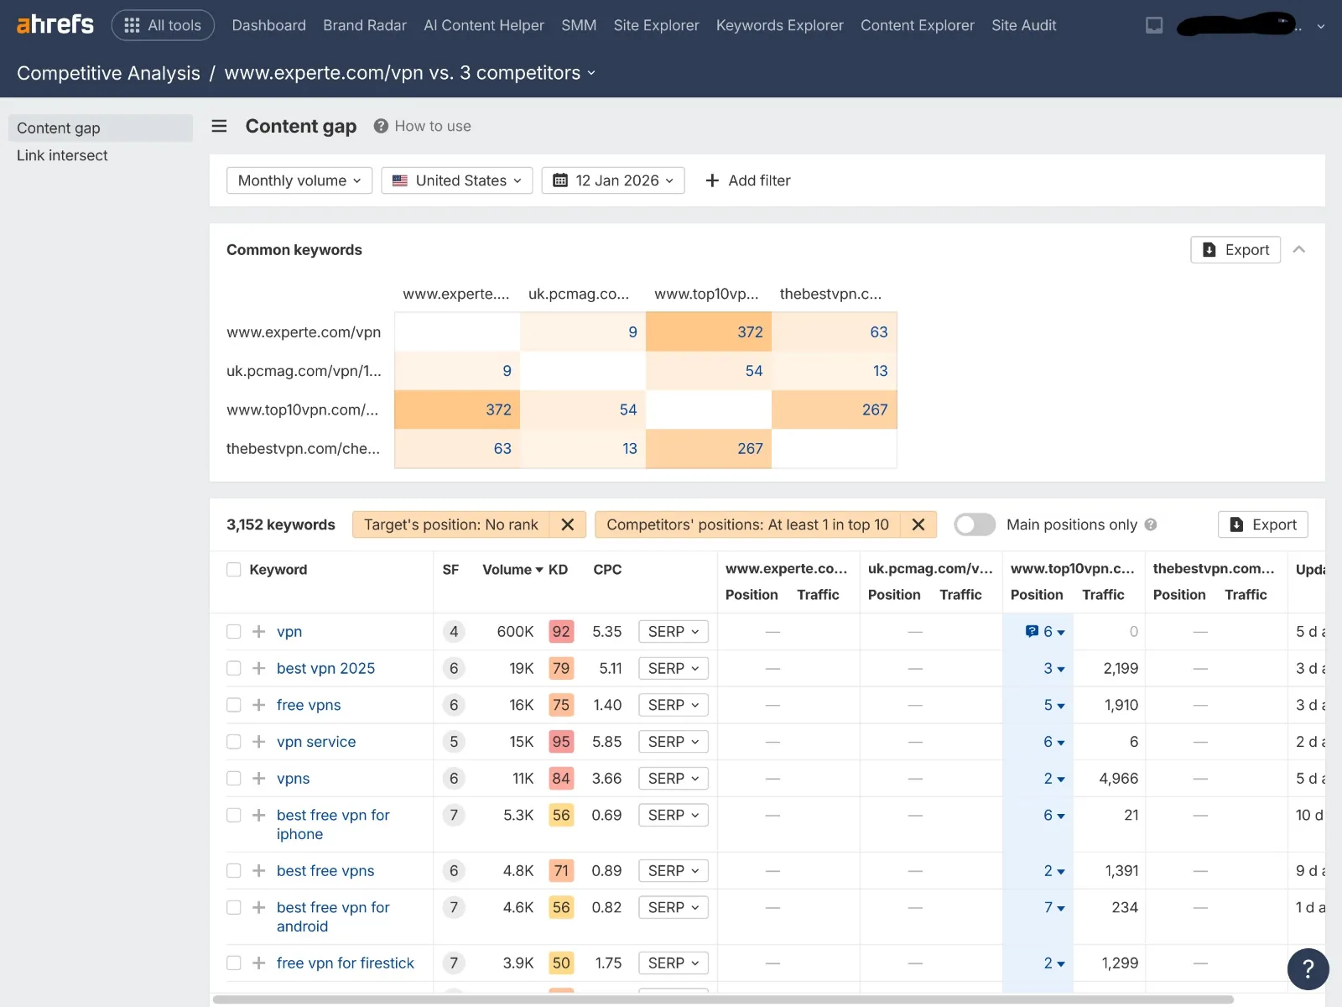
Task: Open the floating help question mark button
Action: [x=1308, y=969]
